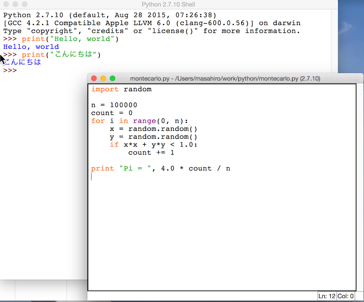Viewport: 364px width, 302px height.
Task: Click the shell's print("Hello, world") command
Action: [70, 39]
